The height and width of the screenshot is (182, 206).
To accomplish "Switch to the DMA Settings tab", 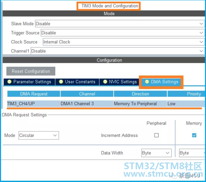I will pos(161,82).
